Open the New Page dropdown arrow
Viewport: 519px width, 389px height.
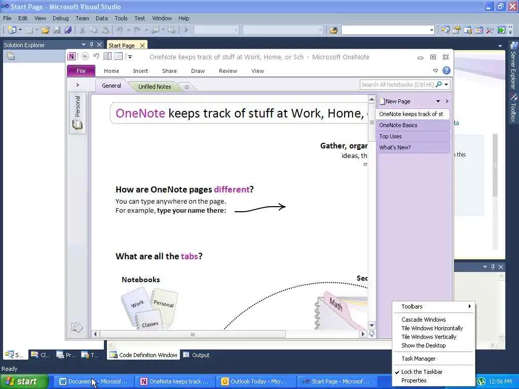click(438, 101)
